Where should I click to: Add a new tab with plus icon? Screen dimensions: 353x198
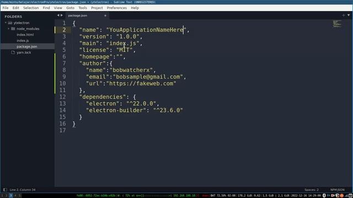pos(344,15)
